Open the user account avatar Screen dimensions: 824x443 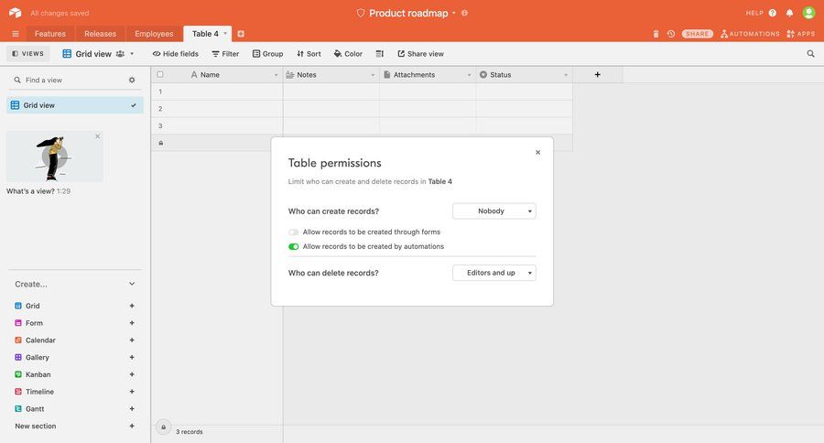[808, 13]
